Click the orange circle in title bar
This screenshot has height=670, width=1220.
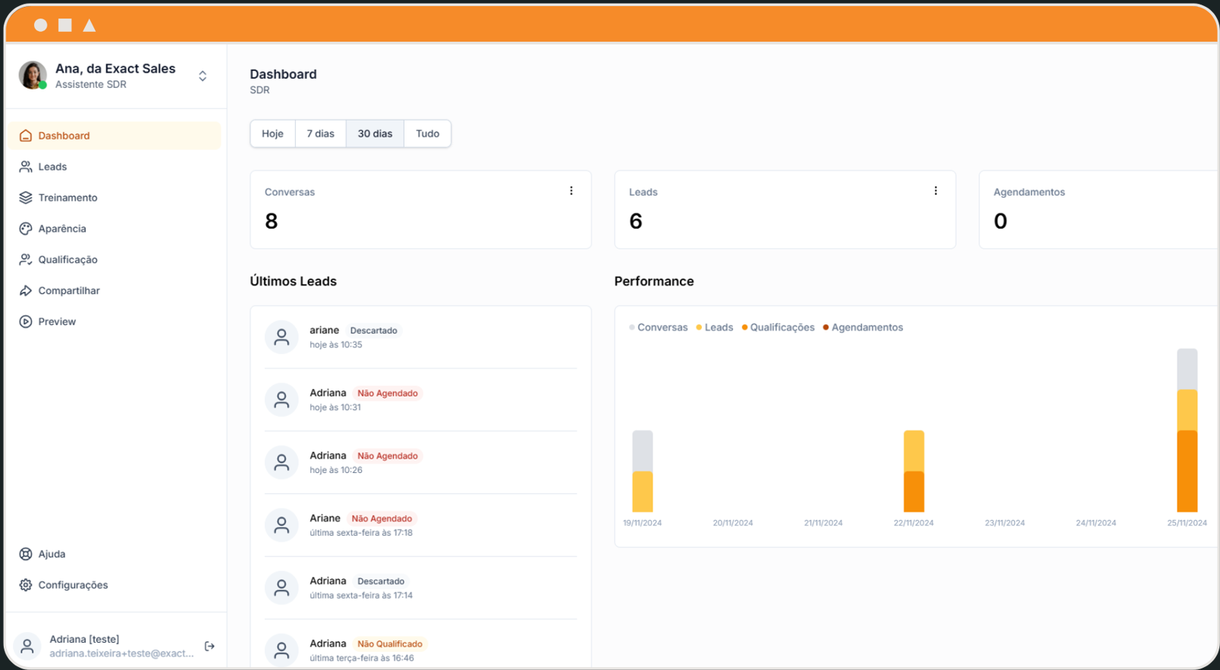click(x=41, y=25)
